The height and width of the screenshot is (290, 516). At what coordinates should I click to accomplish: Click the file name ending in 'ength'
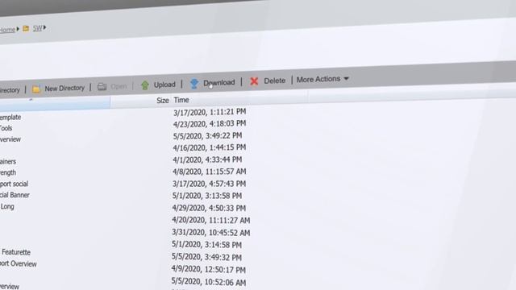[x=8, y=173]
